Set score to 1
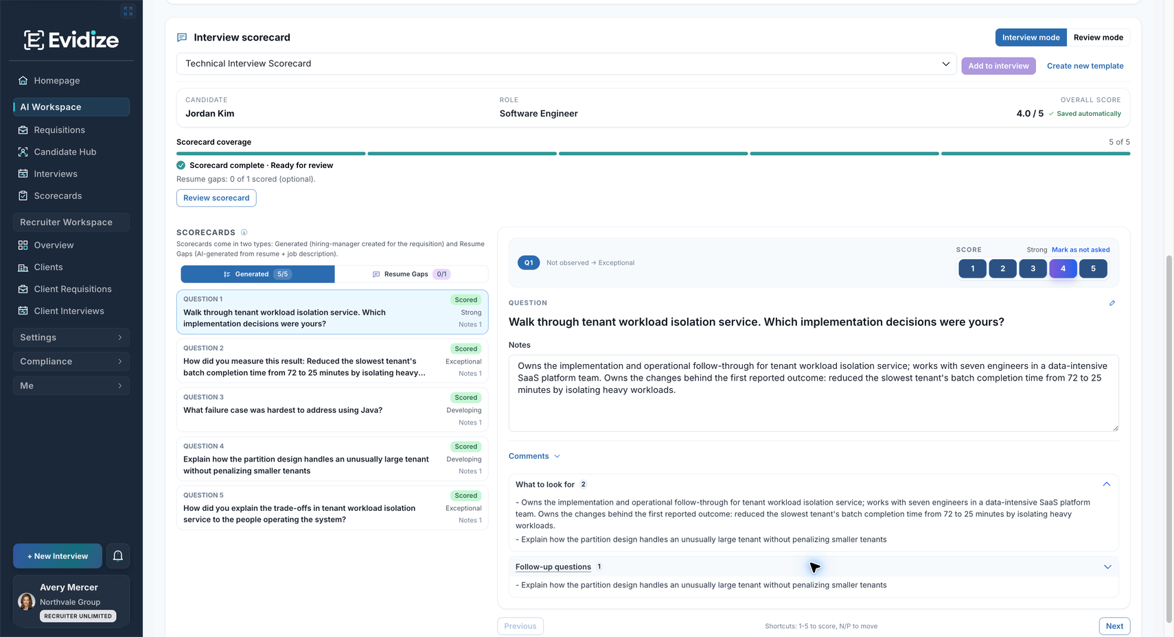 (x=972, y=269)
